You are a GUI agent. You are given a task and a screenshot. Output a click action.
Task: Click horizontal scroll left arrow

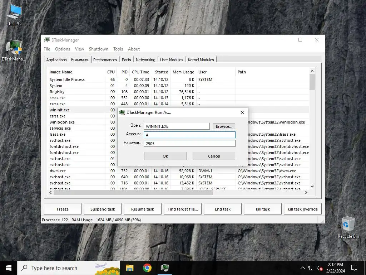(50, 192)
